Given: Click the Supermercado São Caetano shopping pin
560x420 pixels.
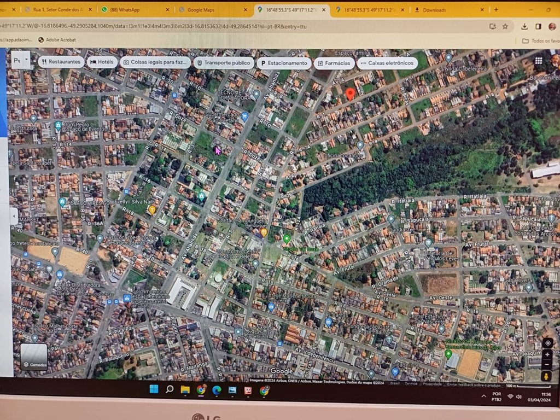Looking at the screenshot, I should [x=244, y=116].
